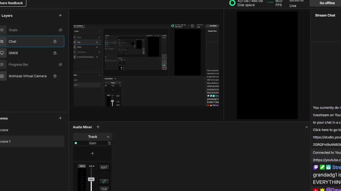
Task: Click the Stream Chat heading
Action: coord(325,15)
